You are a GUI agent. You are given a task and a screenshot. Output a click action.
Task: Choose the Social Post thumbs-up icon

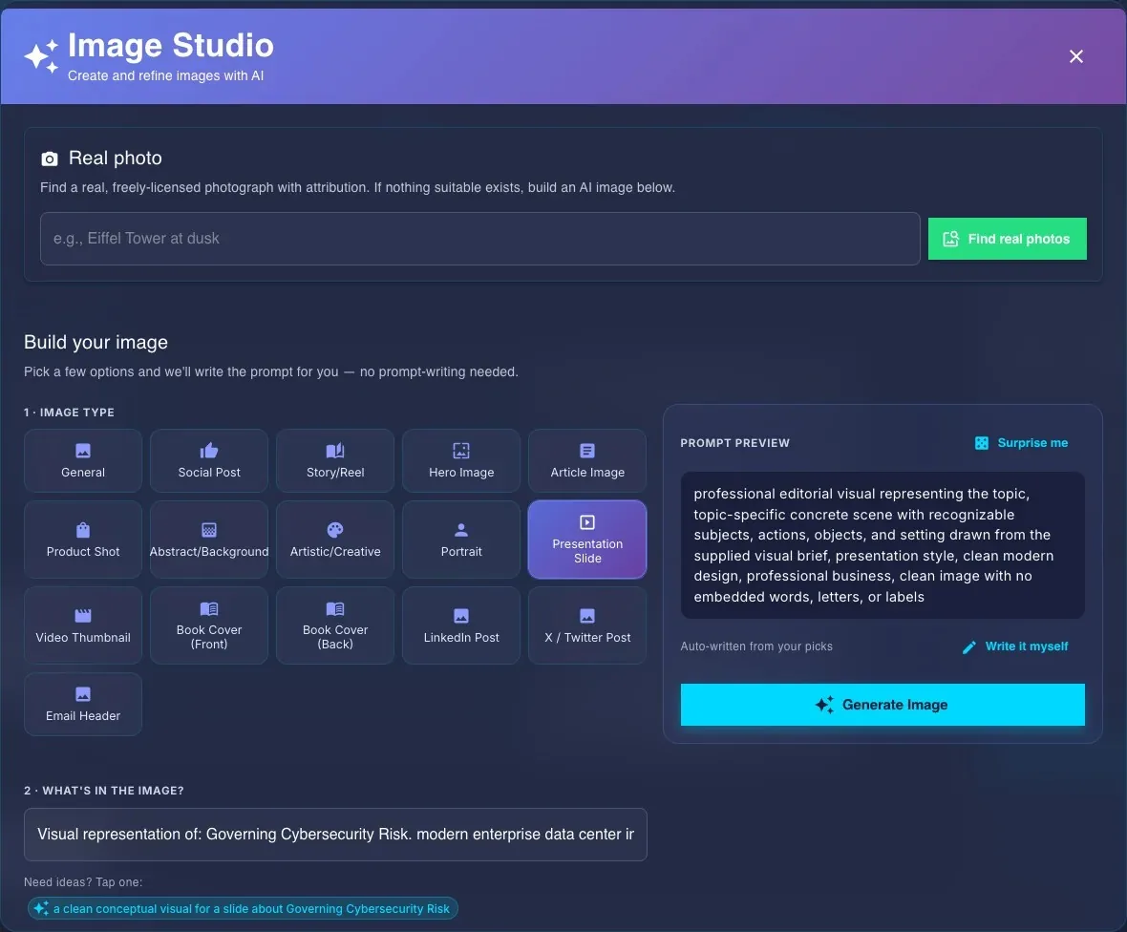coord(209,451)
